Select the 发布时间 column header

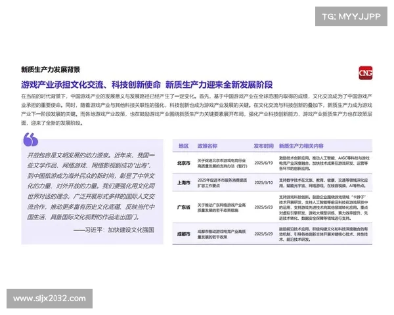pos(259,146)
